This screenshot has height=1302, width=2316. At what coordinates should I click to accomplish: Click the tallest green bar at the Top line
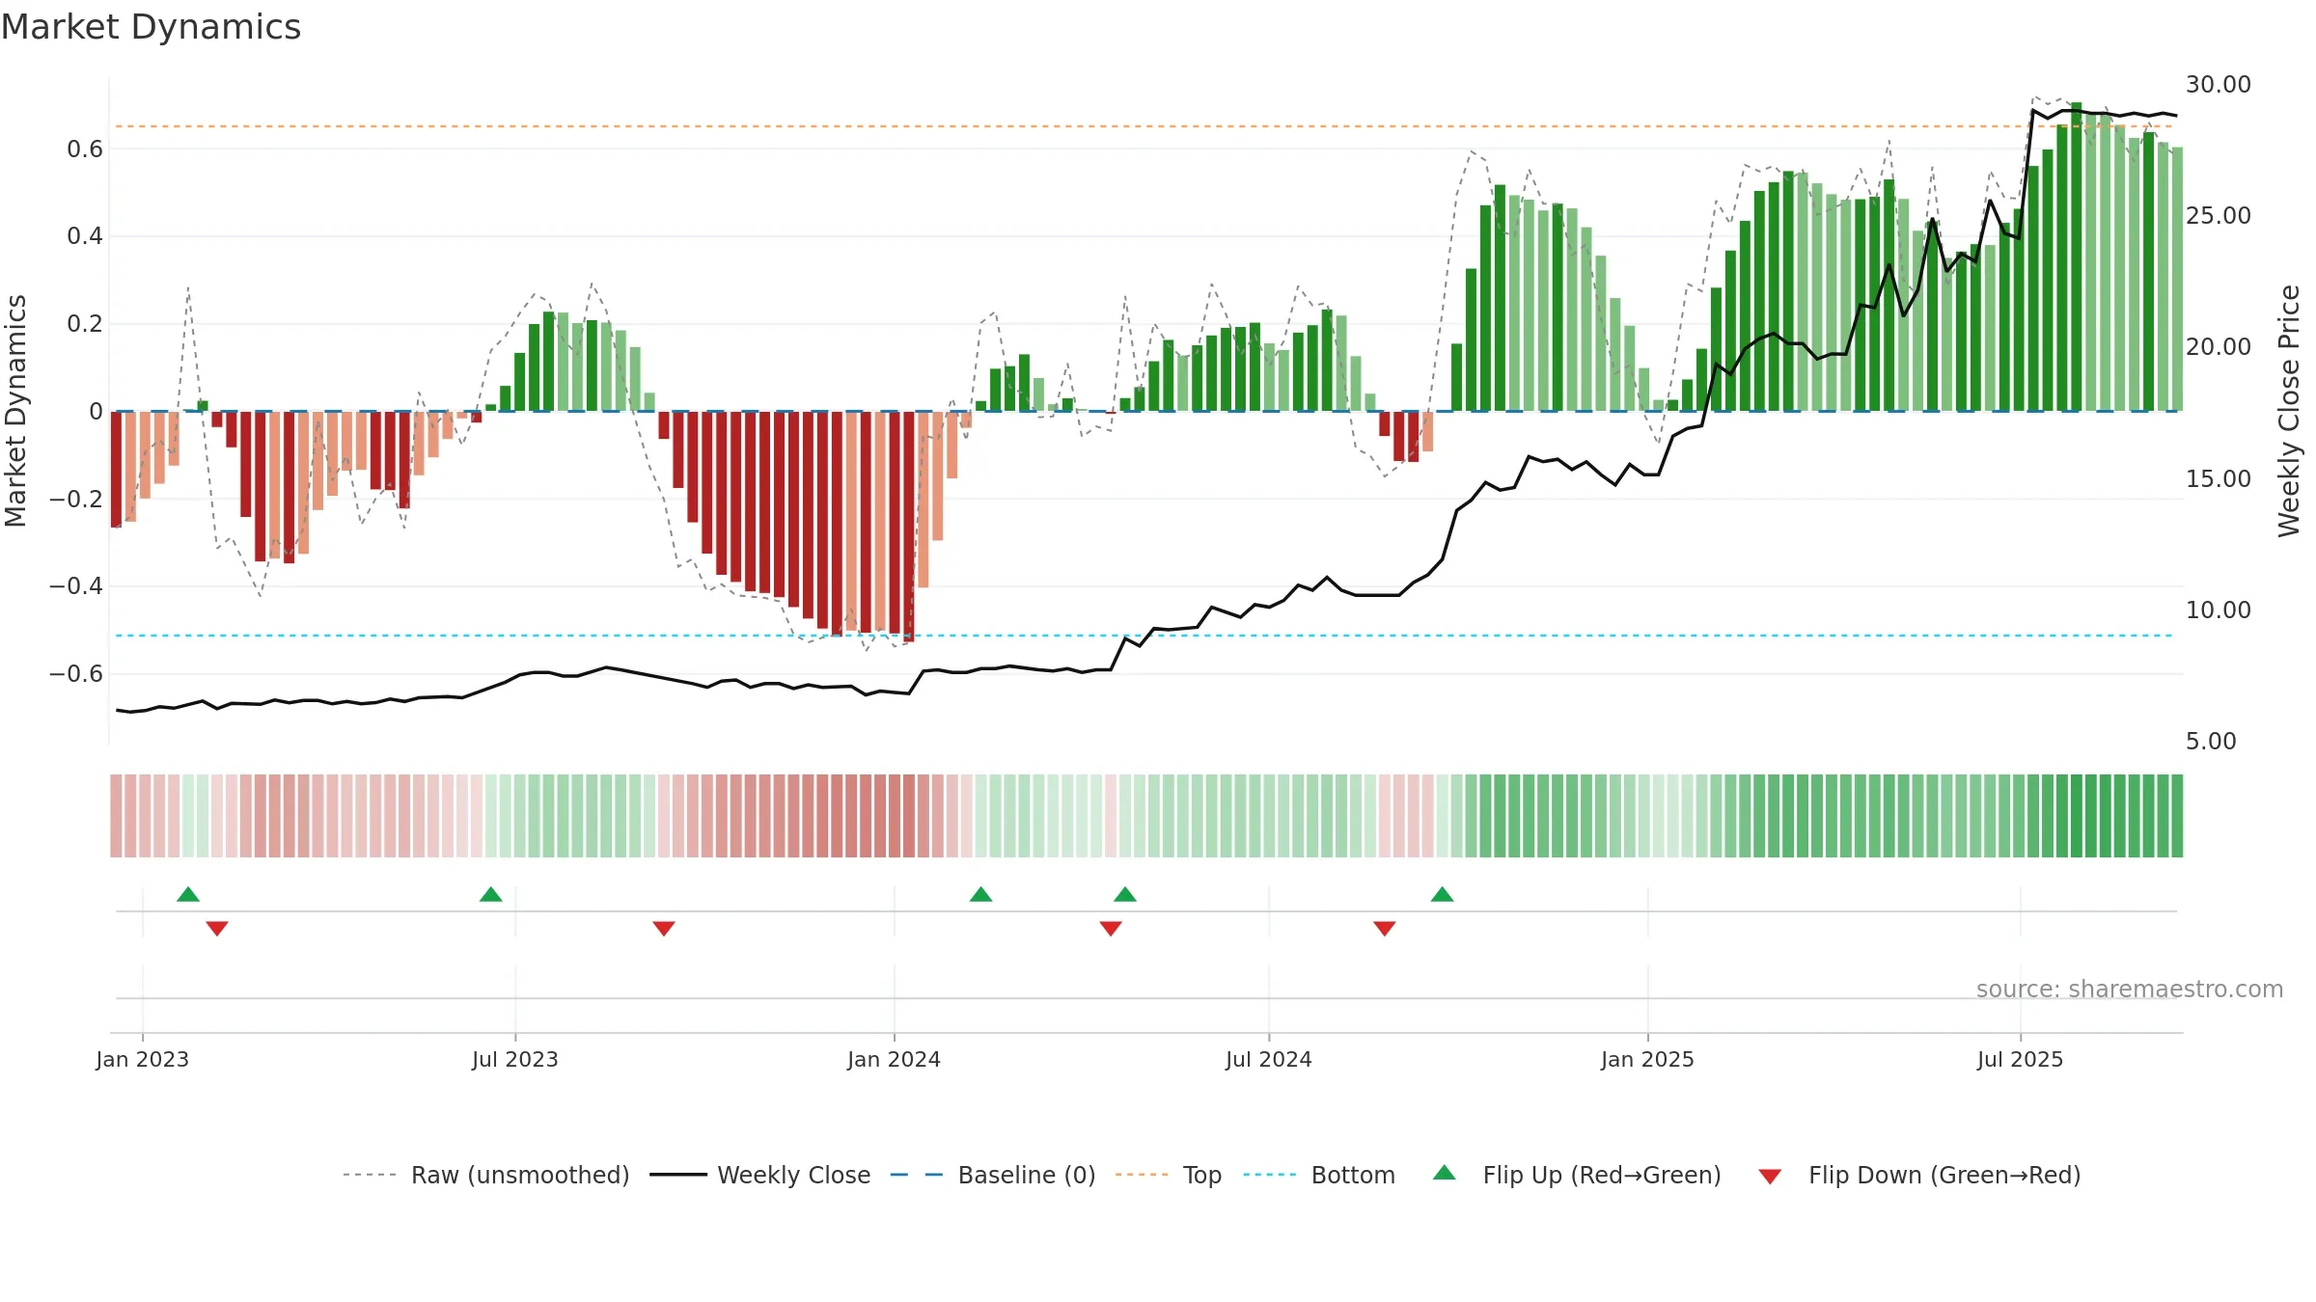2077,257
